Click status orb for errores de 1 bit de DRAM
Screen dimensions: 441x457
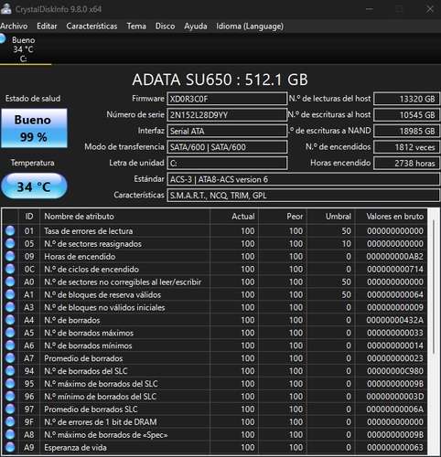(10, 422)
